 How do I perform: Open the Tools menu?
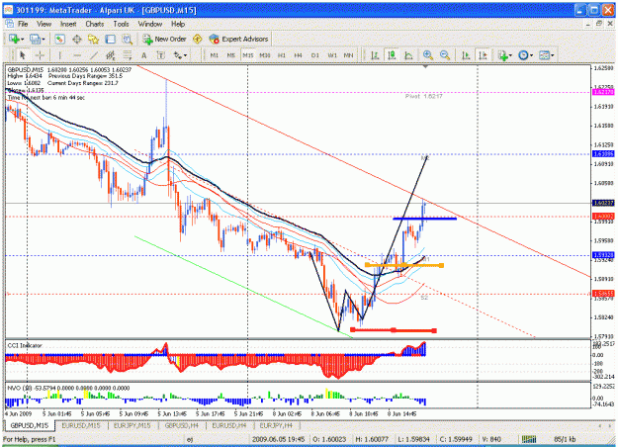pyautogui.click(x=121, y=24)
